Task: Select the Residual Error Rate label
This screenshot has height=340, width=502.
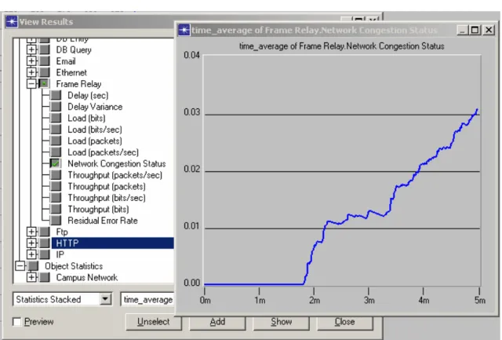Action: coord(103,221)
